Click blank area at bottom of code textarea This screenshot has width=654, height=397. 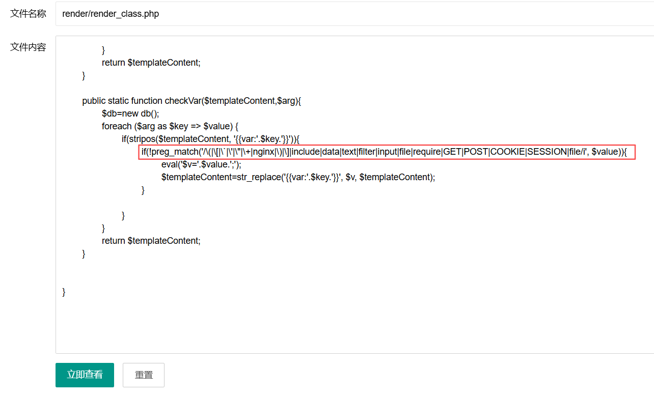pyautogui.click(x=351, y=326)
